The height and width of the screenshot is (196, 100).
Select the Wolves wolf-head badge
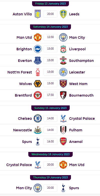pyautogui.click(x=38, y=84)
